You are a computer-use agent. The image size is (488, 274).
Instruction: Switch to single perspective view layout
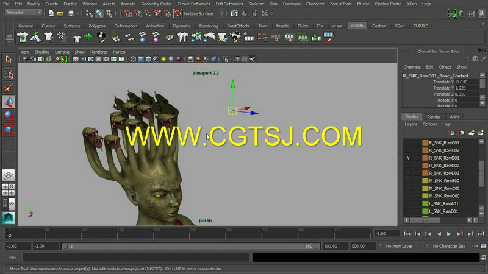click(x=9, y=175)
